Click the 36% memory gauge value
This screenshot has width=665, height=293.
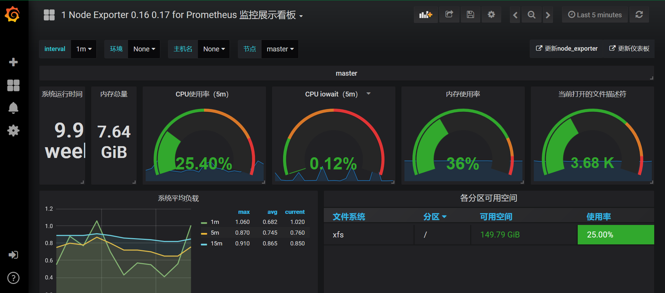click(463, 163)
